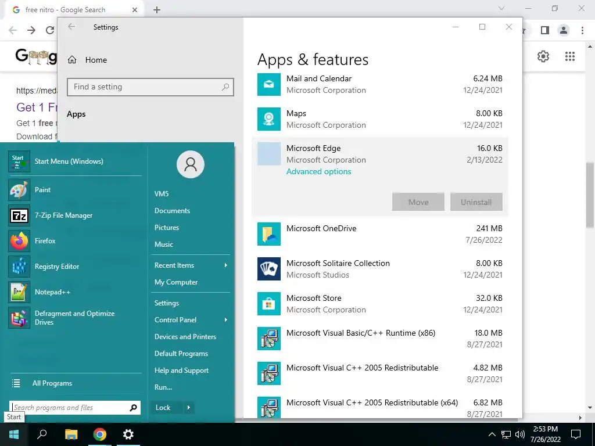This screenshot has width=595, height=446.
Task: Switch to Chrome on the taskbar
Action: (100, 434)
